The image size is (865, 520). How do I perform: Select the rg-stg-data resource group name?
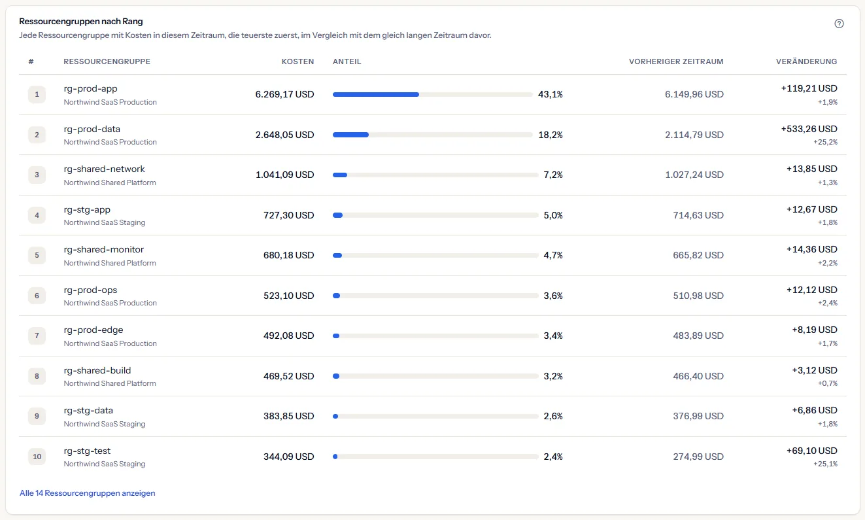pyautogui.click(x=88, y=410)
